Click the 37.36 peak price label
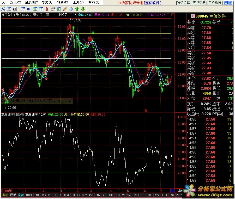235x199 pixels. pyautogui.click(x=77, y=20)
